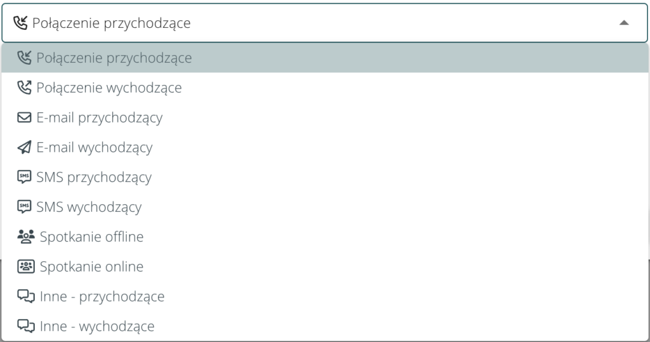Click the envelope icon for incoming e-mail
Viewport: 650px width, 342px height.
click(24, 118)
